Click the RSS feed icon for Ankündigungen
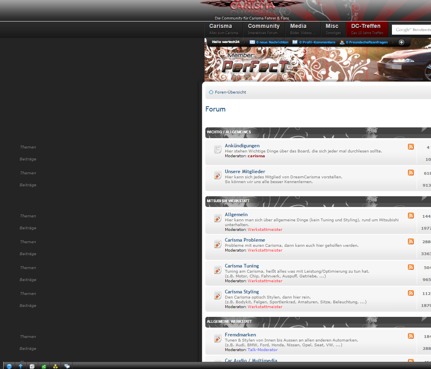The height and width of the screenshot is (369, 431). pos(411,147)
